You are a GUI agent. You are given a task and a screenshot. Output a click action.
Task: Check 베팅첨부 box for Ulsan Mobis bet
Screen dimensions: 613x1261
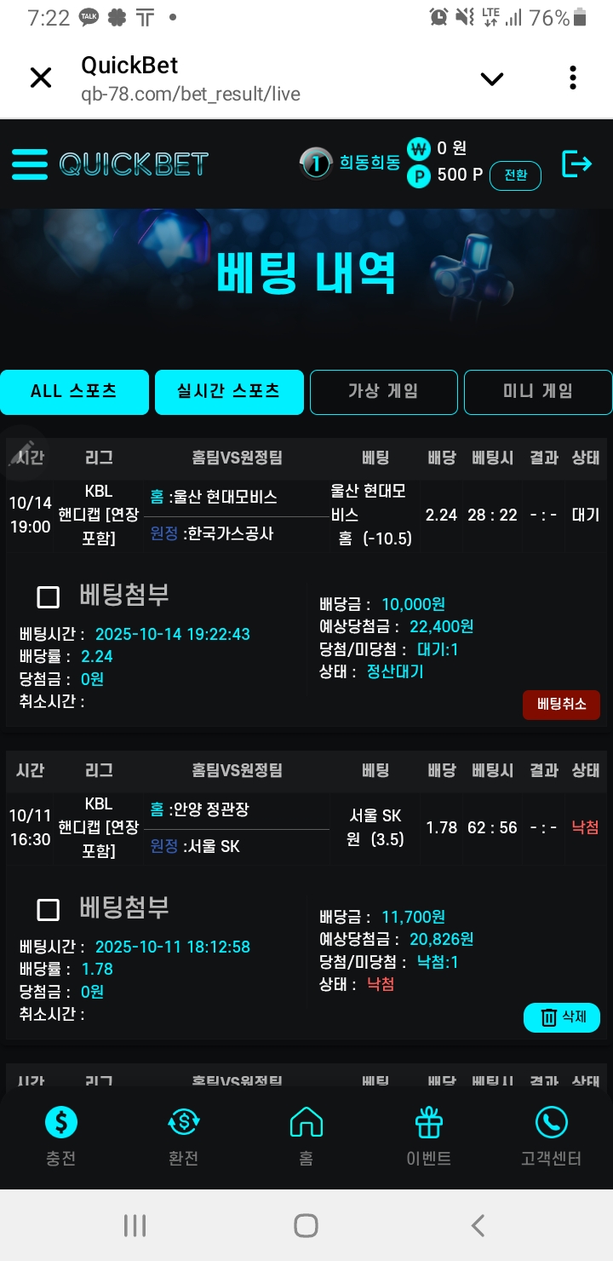(x=49, y=596)
